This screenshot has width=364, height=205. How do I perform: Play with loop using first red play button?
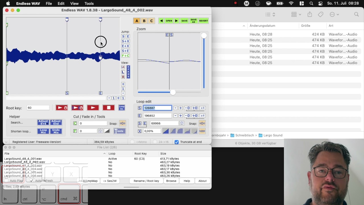click(x=62, y=108)
